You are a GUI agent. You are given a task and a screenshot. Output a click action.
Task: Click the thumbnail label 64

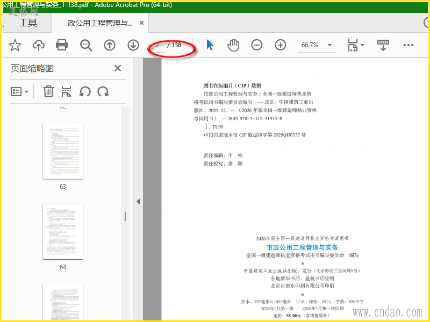63,267
